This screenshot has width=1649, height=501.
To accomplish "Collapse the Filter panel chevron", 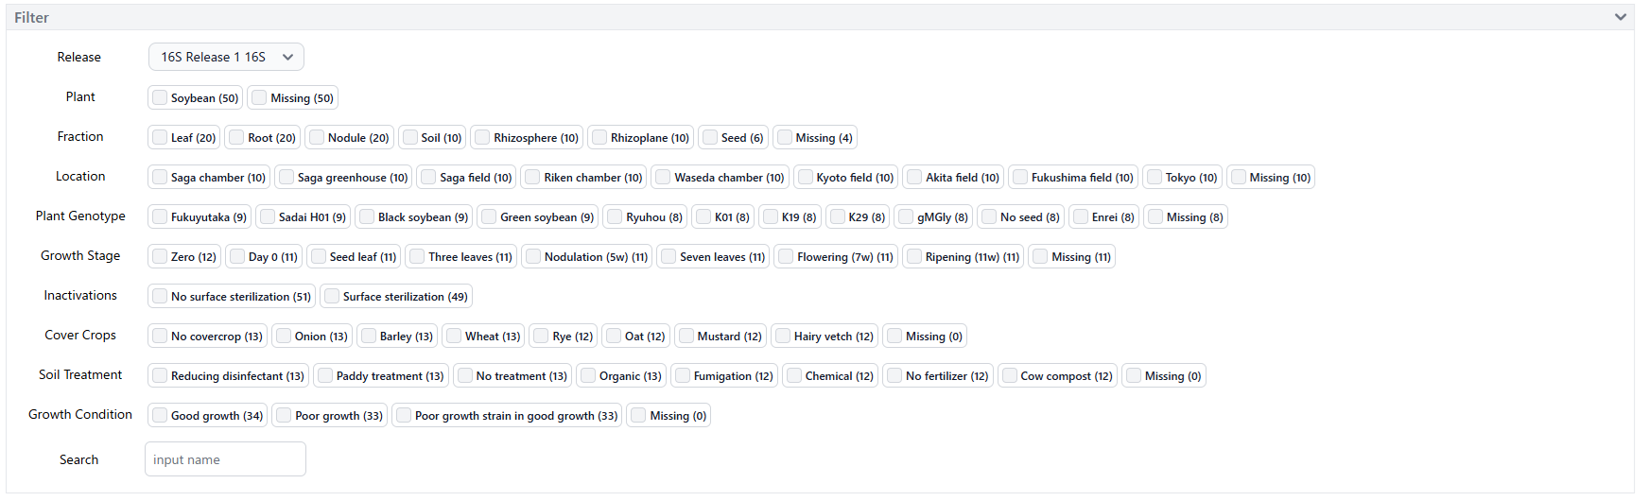I will [x=1620, y=17].
